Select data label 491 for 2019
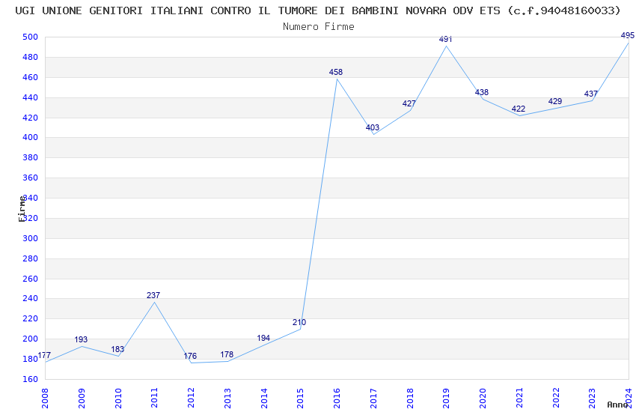 tap(445, 40)
